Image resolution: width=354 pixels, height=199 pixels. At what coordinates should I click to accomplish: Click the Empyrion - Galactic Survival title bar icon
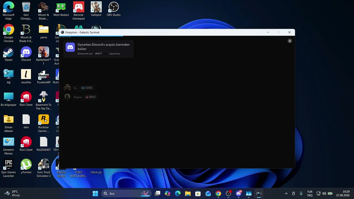click(x=63, y=32)
